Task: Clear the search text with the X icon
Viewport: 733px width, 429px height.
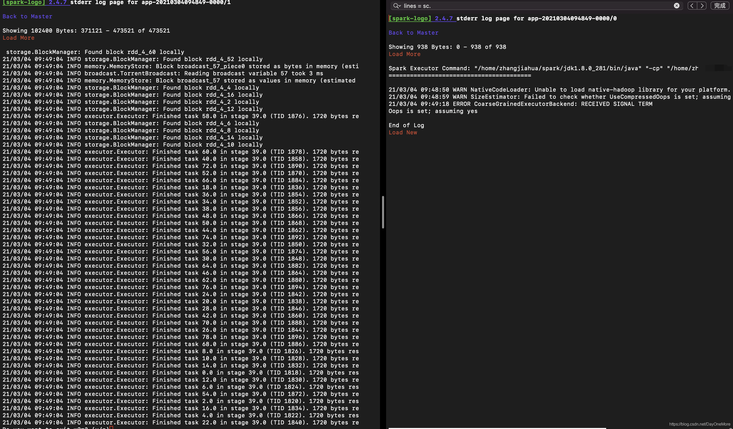Action: point(676,6)
